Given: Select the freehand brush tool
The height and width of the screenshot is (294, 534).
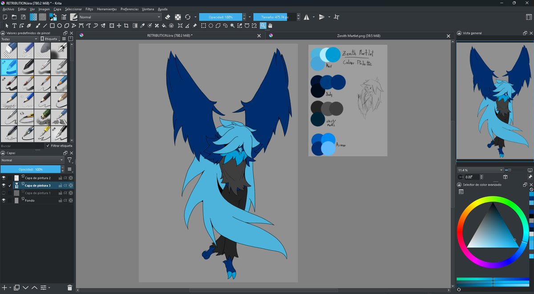Looking at the screenshot, I should [x=37, y=26].
